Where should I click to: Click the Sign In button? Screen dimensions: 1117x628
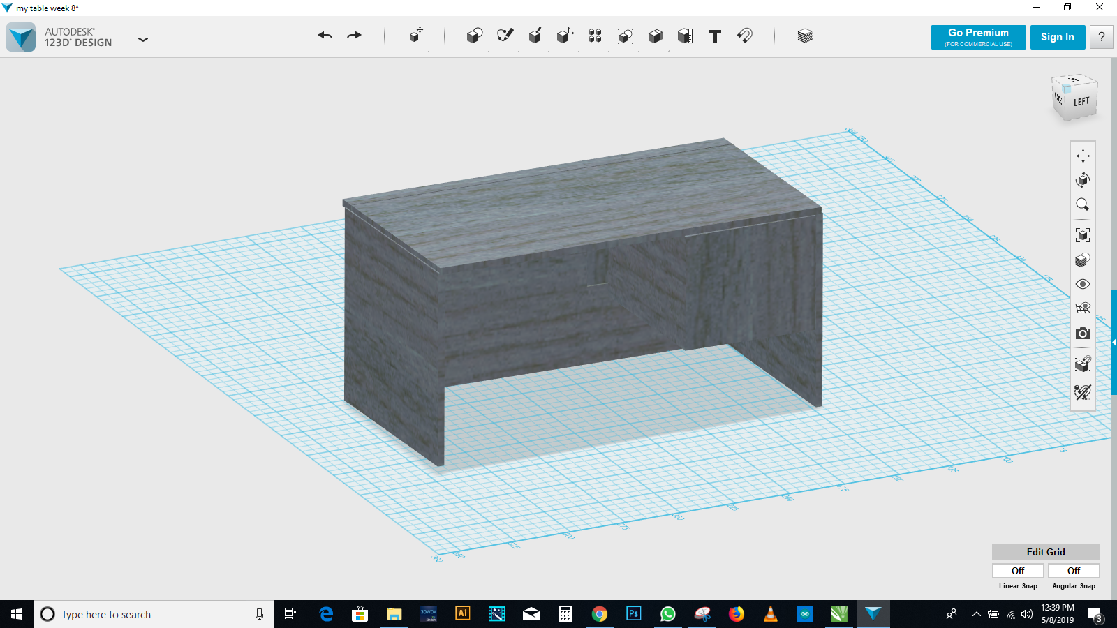1057,37
